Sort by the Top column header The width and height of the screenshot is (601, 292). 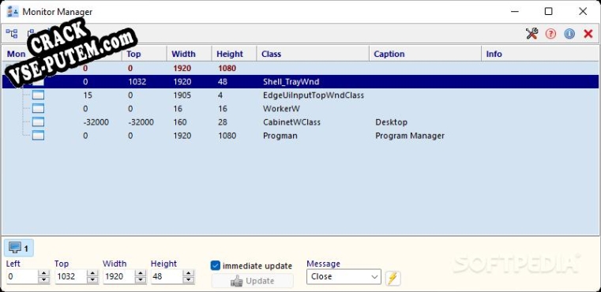coord(144,54)
